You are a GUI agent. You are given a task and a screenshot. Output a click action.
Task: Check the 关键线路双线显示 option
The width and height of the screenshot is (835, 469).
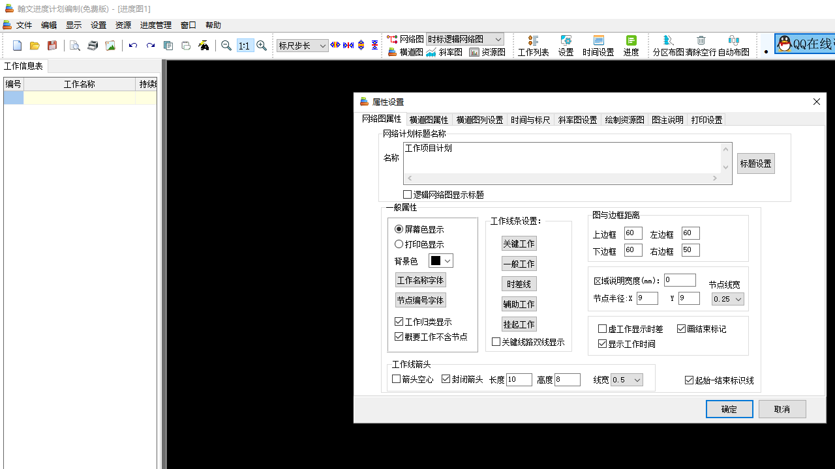click(x=495, y=341)
